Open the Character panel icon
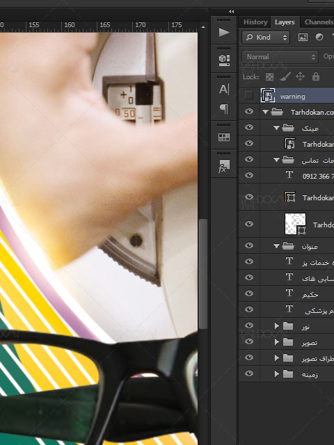 point(224,89)
